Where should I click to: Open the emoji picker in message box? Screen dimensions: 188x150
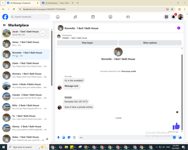[174, 138]
